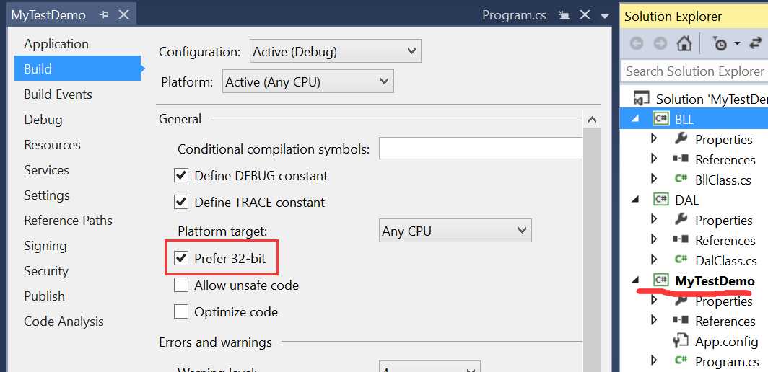
Task: Click the Home icon in Solution Explorer toolbar
Action: pos(684,43)
